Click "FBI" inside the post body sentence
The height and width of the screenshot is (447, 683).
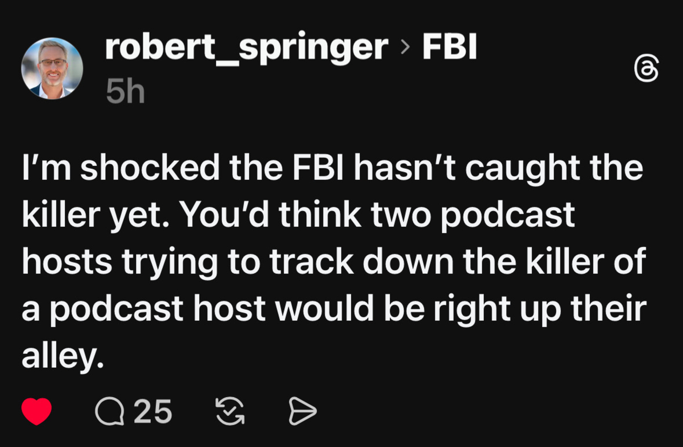[x=320, y=168]
